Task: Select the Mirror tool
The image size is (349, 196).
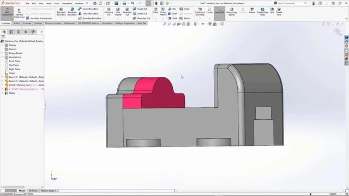Action: pos(185,18)
